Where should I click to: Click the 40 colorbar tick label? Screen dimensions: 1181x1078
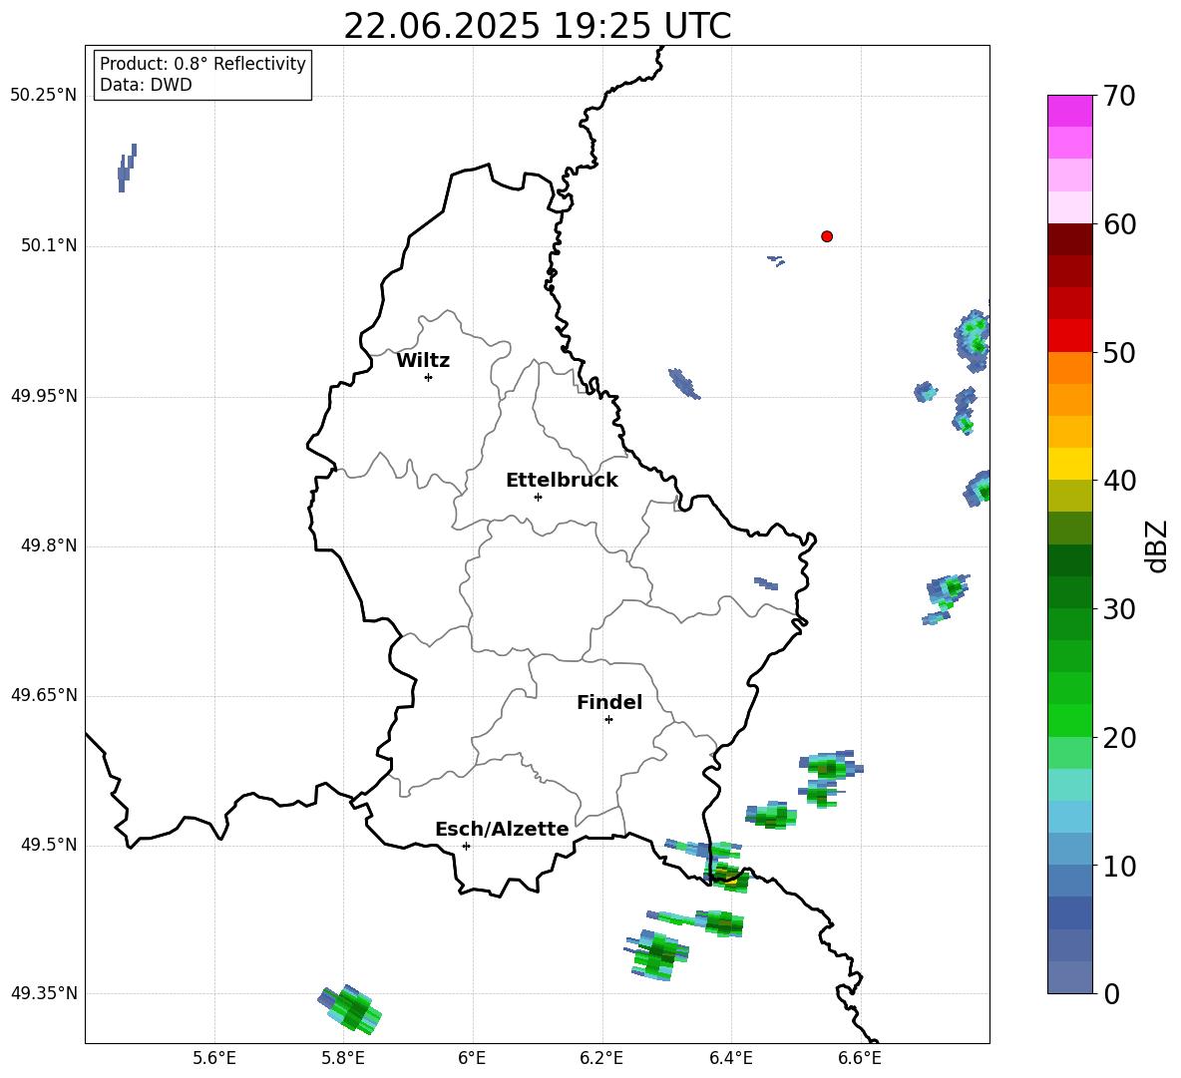(x=1119, y=481)
